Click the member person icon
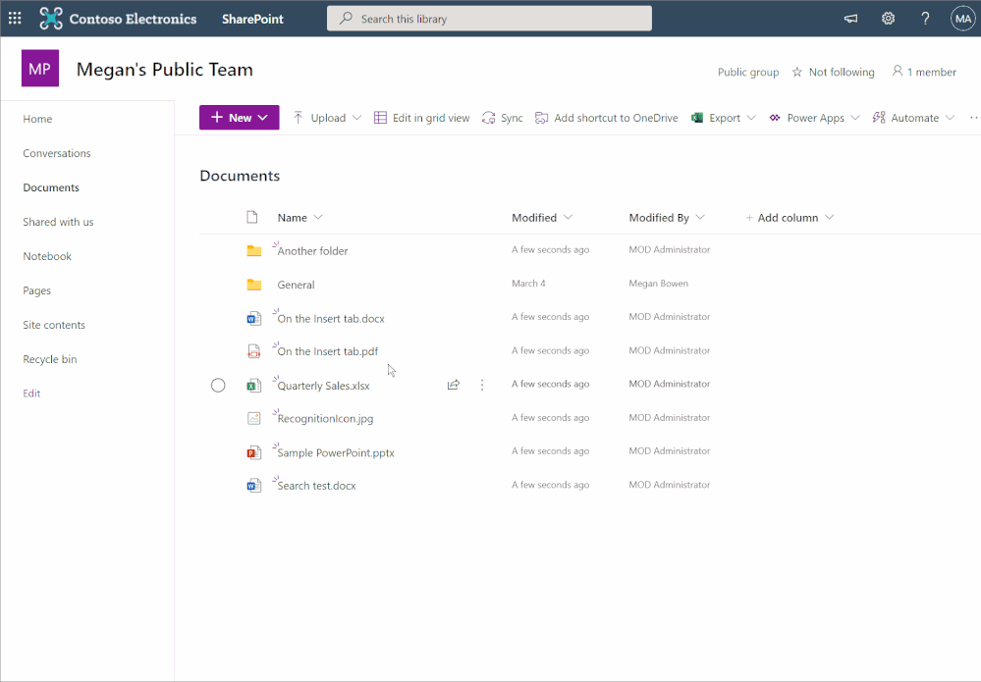 [898, 72]
